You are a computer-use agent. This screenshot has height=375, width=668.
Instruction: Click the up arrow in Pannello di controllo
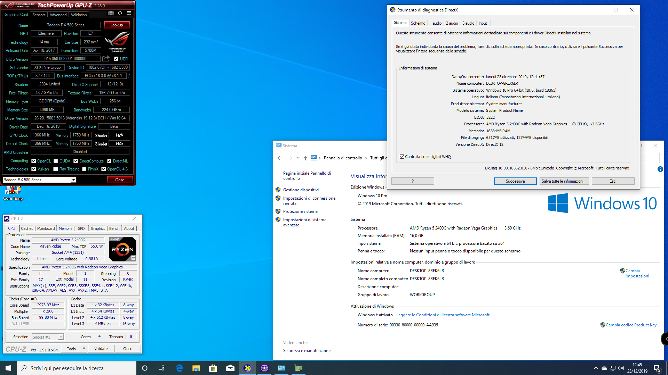[x=305, y=158]
